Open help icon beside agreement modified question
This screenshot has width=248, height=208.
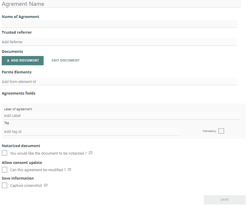coord(69,170)
